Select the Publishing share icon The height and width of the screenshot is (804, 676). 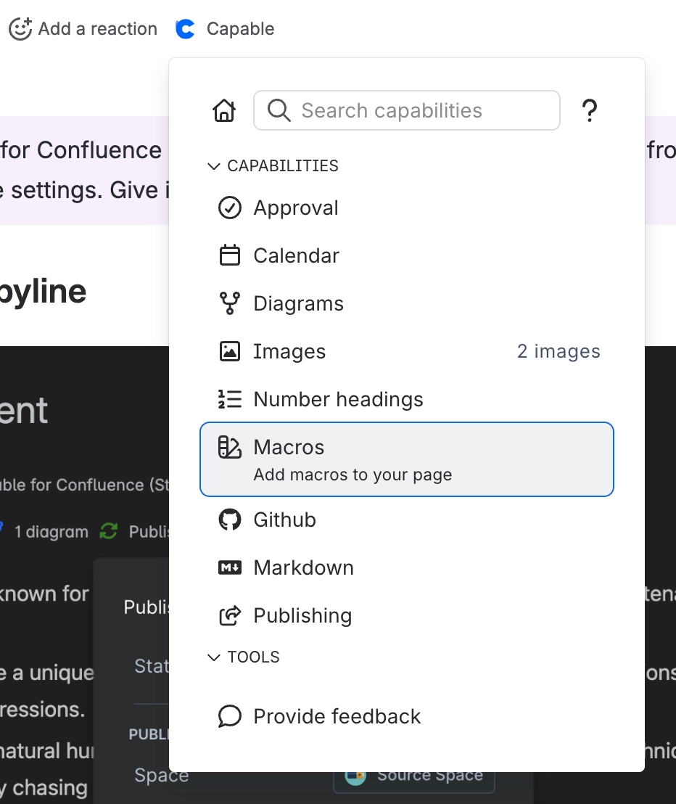click(x=229, y=615)
